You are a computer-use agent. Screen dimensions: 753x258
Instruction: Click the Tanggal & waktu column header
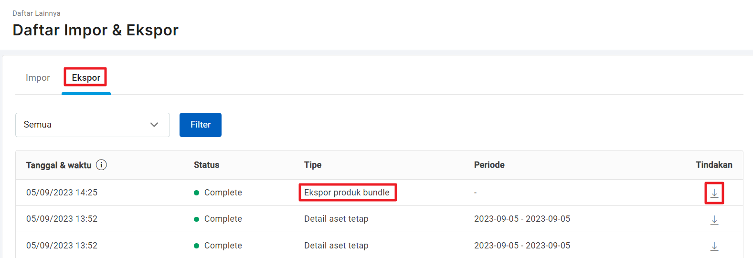[x=59, y=165]
